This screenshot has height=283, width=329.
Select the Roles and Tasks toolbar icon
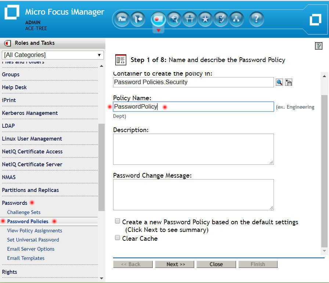tap(158, 19)
